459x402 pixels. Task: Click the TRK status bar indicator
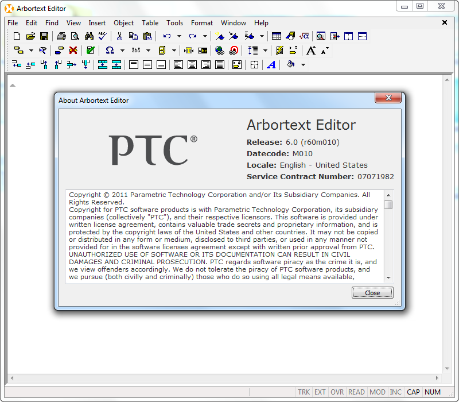(x=304, y=392)
